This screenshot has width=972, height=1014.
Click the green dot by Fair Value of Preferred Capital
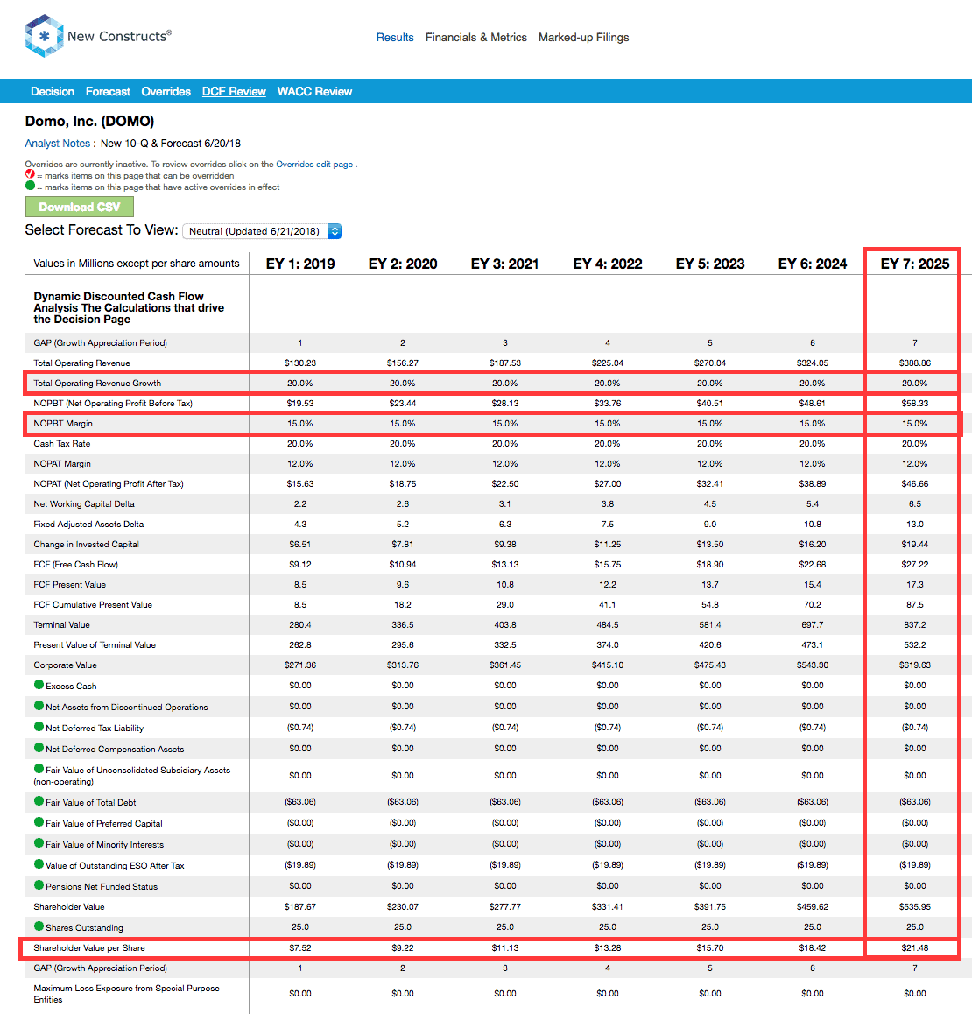point(39,822)
